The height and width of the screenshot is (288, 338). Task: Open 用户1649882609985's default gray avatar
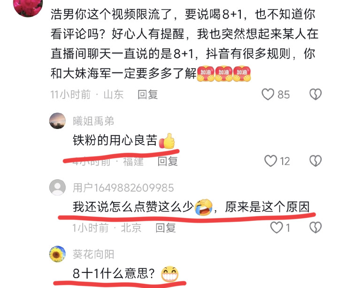[x=58, y=187]
